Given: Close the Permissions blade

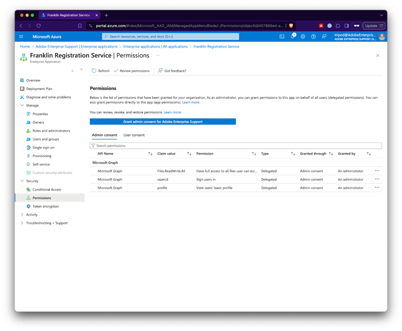Looking at the screenshot, I should 377,55.
